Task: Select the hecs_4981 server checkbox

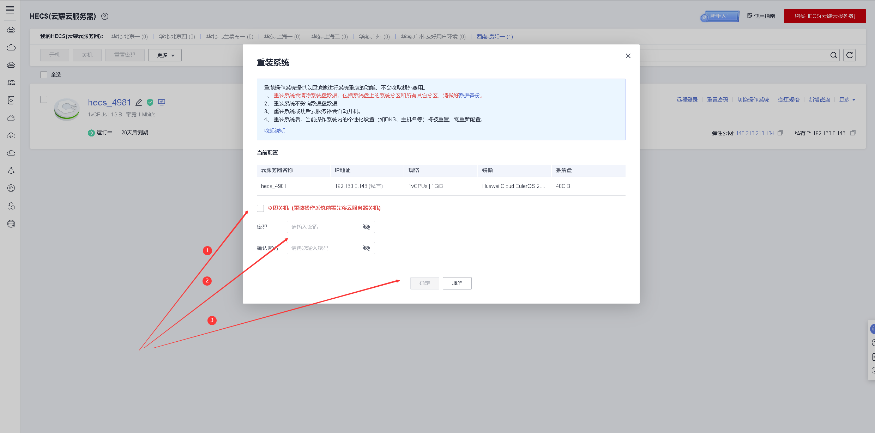Action: pos(44,99)
